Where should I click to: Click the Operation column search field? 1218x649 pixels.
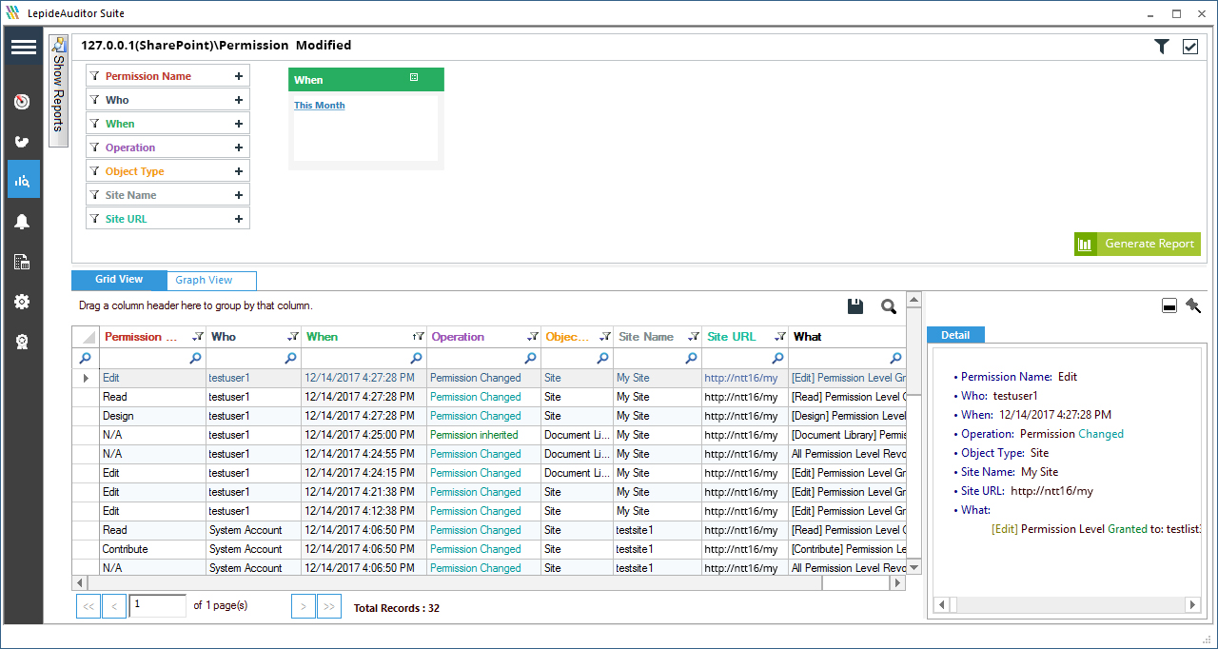tap(483, 359)
